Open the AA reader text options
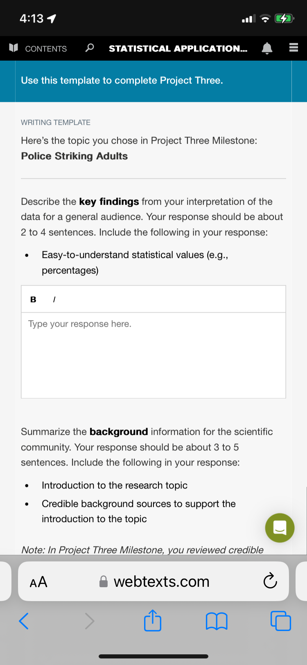The image size is (307, 665). point(38,581)
